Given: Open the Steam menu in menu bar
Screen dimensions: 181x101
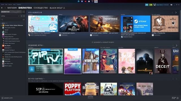Looking at the screenshot, I should [x=3, y=4].
